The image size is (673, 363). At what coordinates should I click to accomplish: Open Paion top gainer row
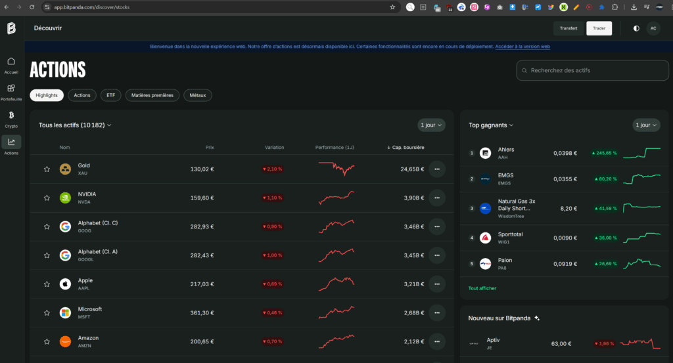(565, 264)
